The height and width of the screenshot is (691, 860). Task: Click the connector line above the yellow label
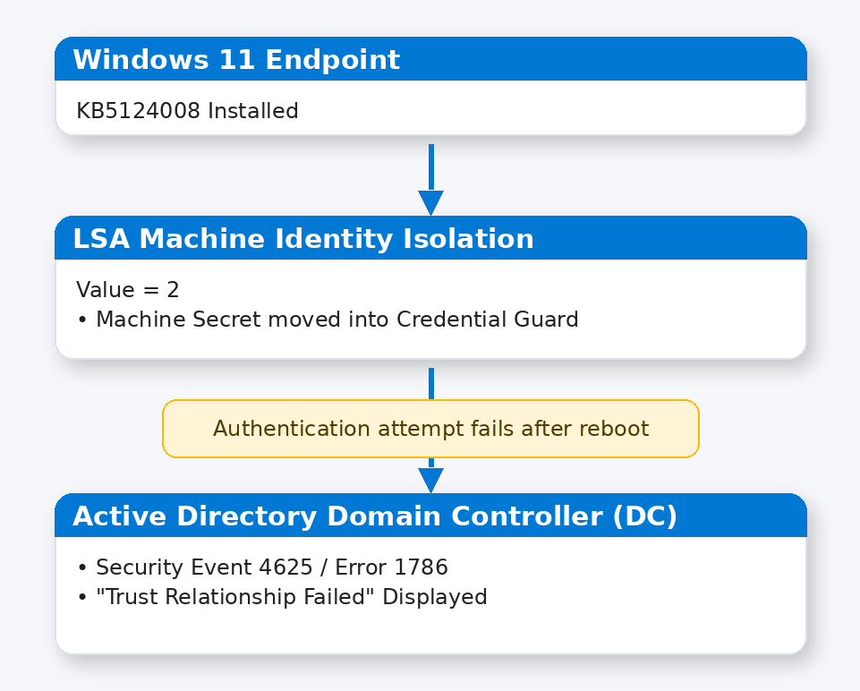tap(431, 383)
